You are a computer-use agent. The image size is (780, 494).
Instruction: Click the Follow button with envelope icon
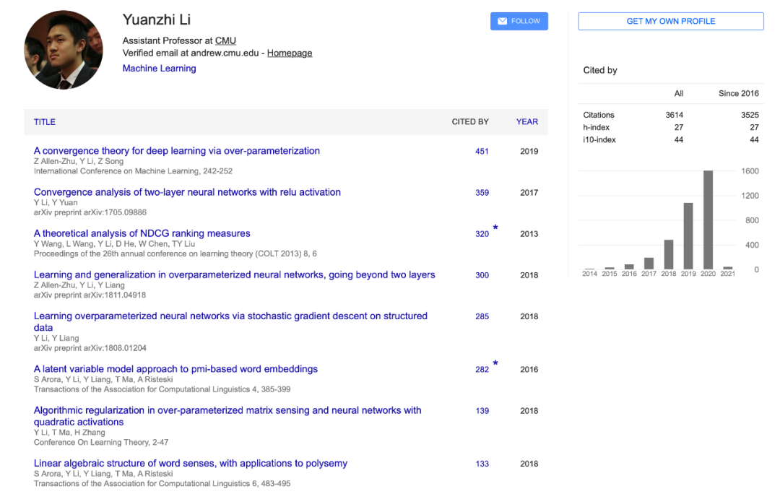point(519,22)
